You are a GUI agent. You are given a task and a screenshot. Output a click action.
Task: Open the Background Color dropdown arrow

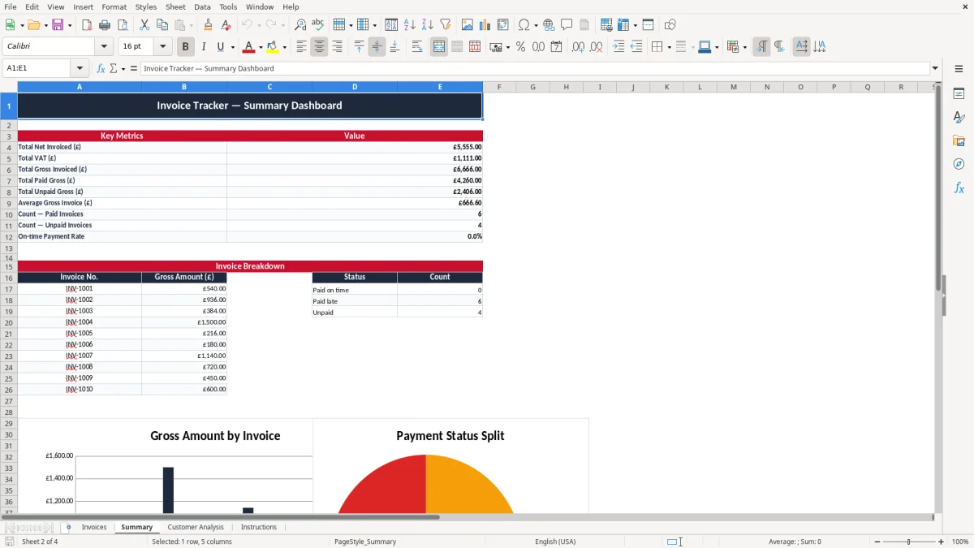[x=284, y=47]
